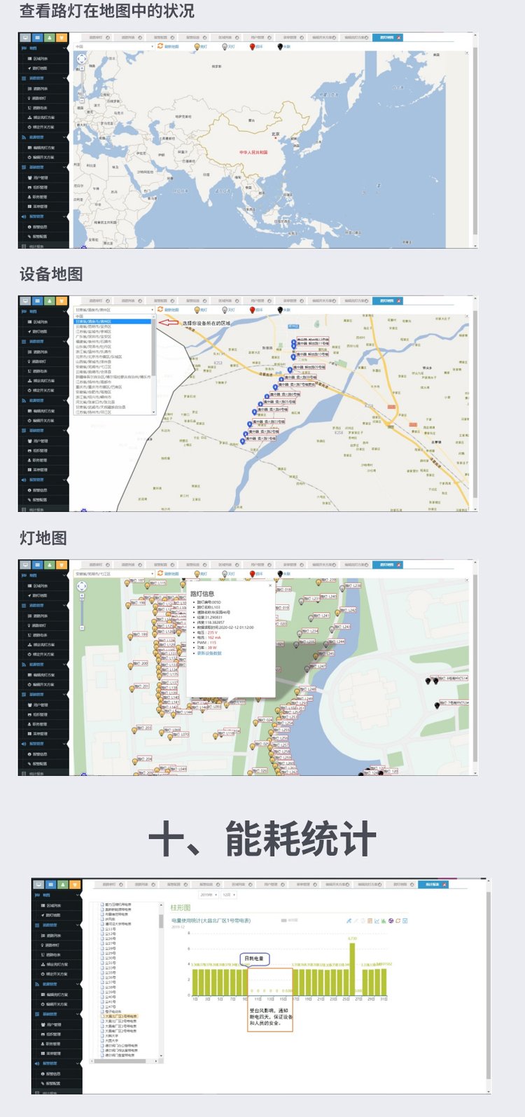525x1117 pixels.
Task: Select 路灯地图 sidebar item in 设备地图 screenshot
Action: coord(40,331)
